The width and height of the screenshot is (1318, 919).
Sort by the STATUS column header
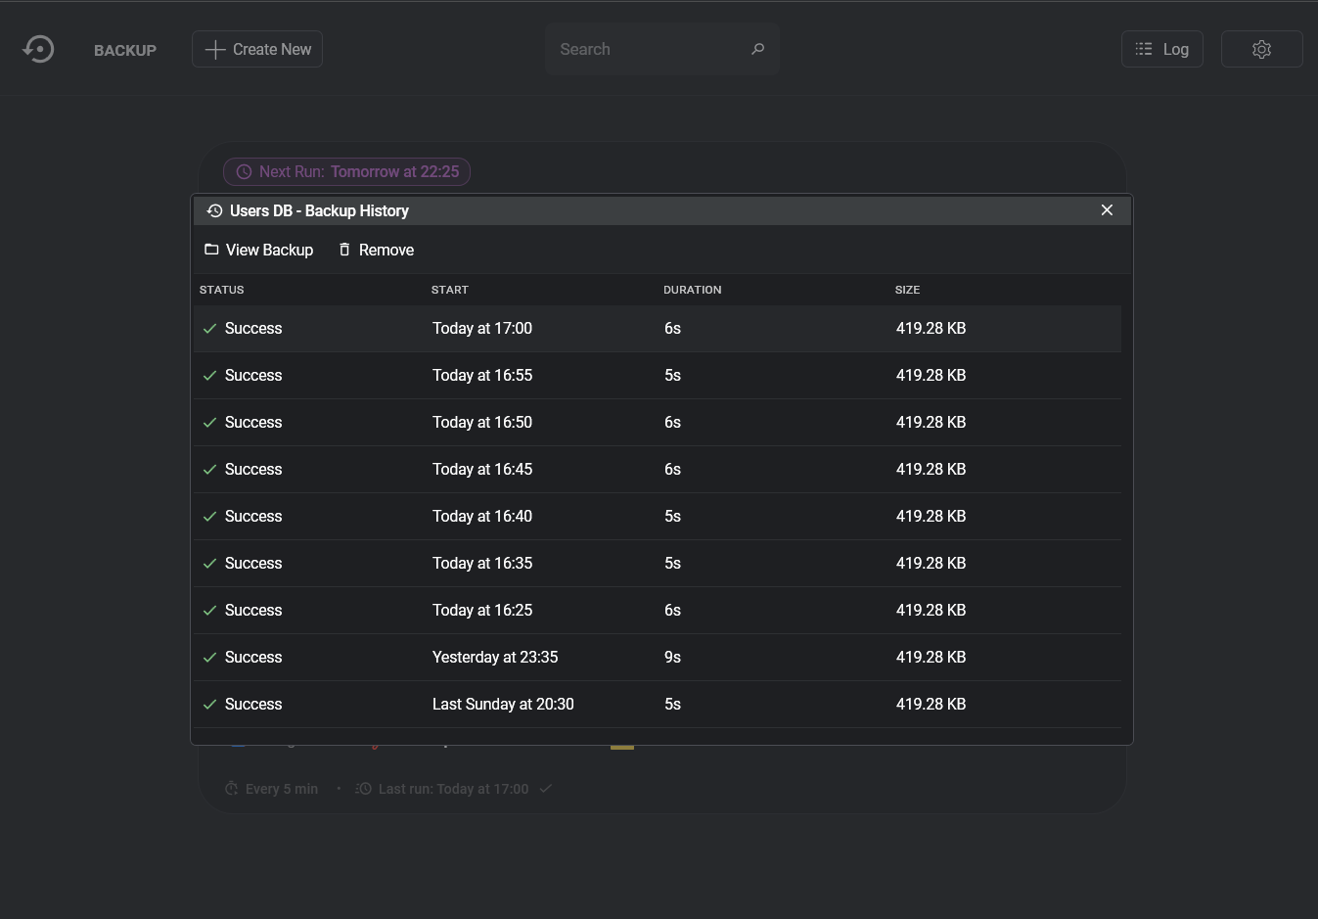(x=222, y=290)
